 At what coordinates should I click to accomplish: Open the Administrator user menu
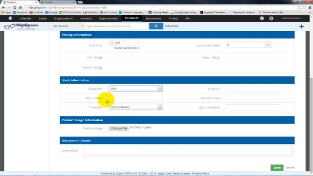click(292, 18)
